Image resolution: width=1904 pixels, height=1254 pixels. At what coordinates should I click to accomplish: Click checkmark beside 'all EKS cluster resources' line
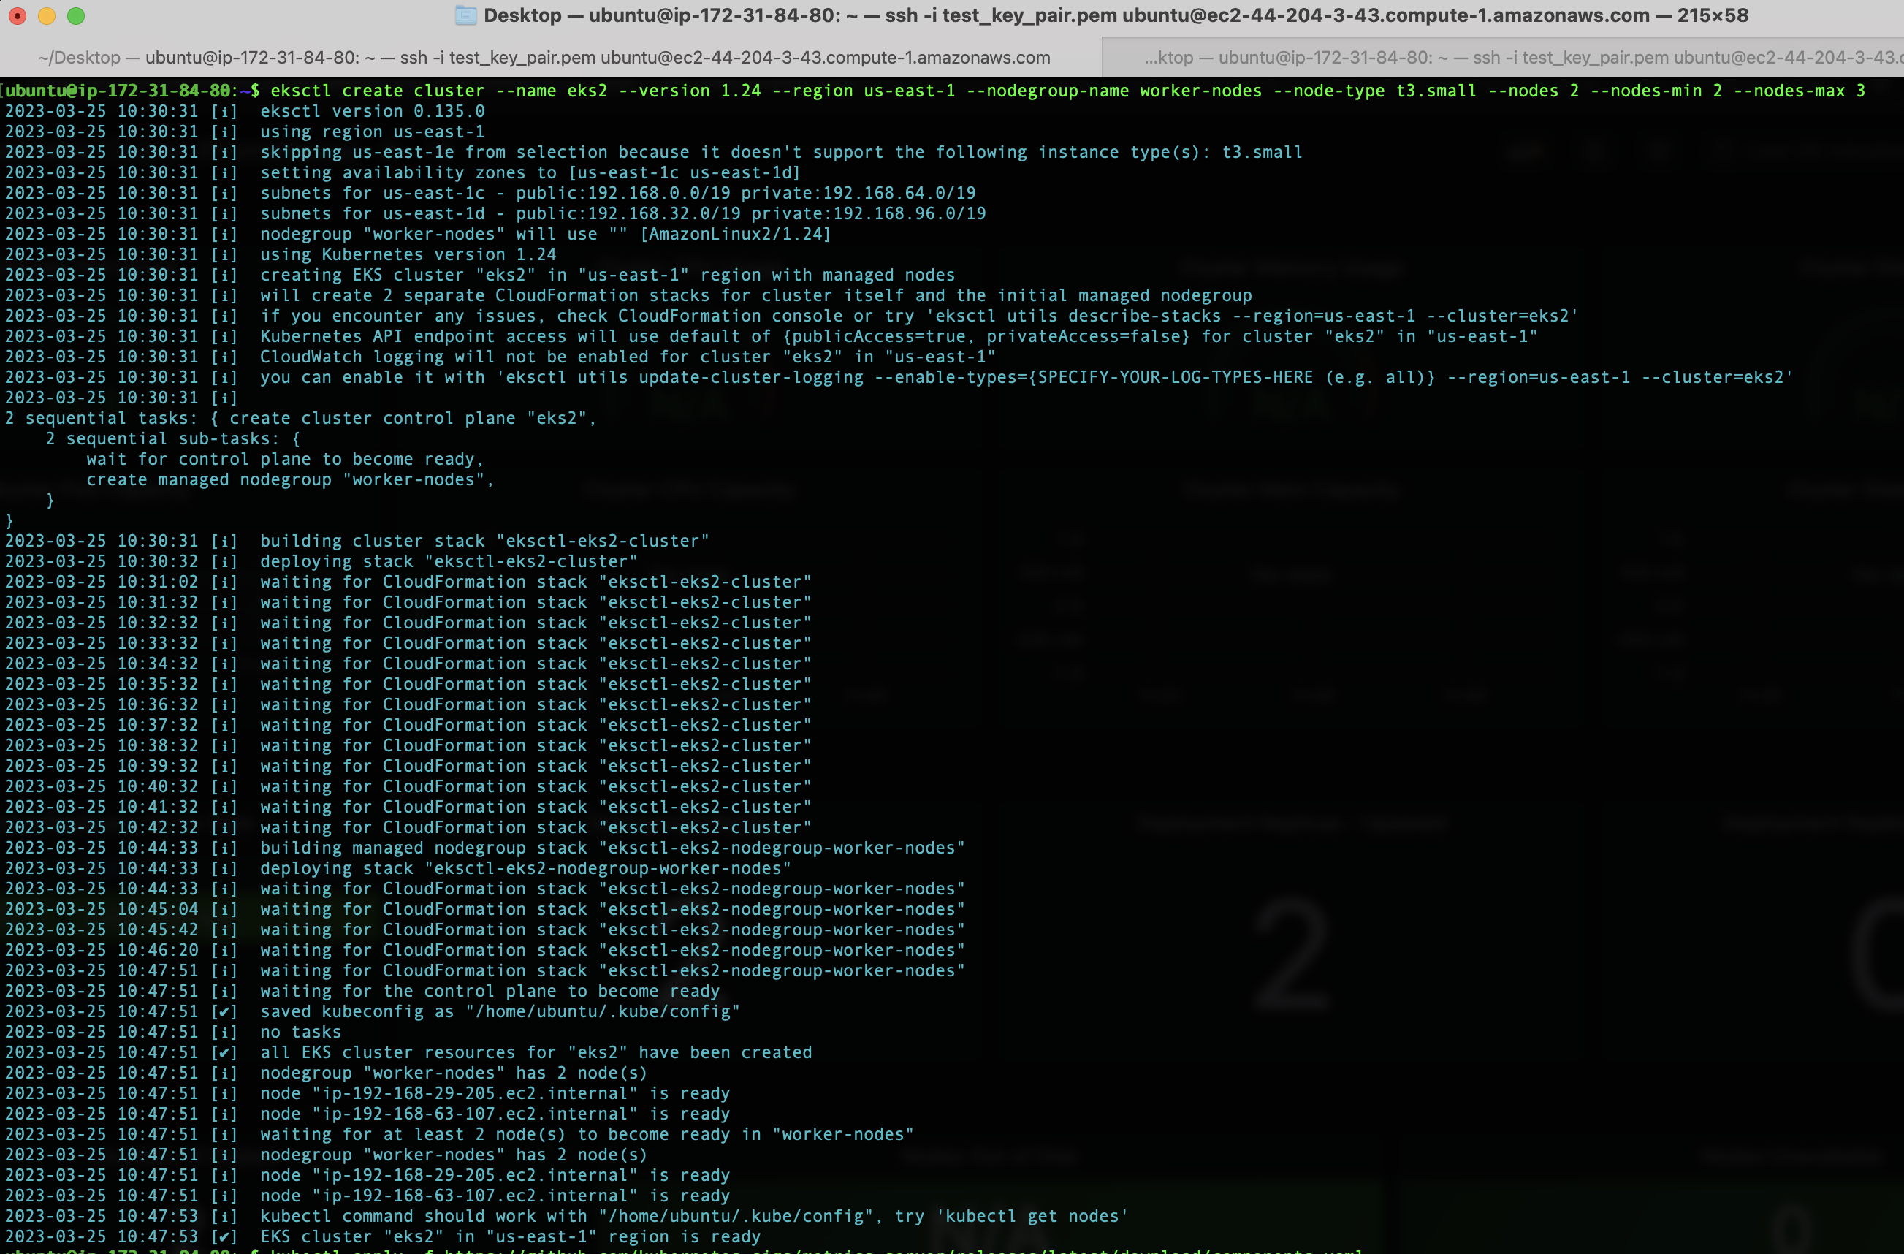tap(225, 1052)
